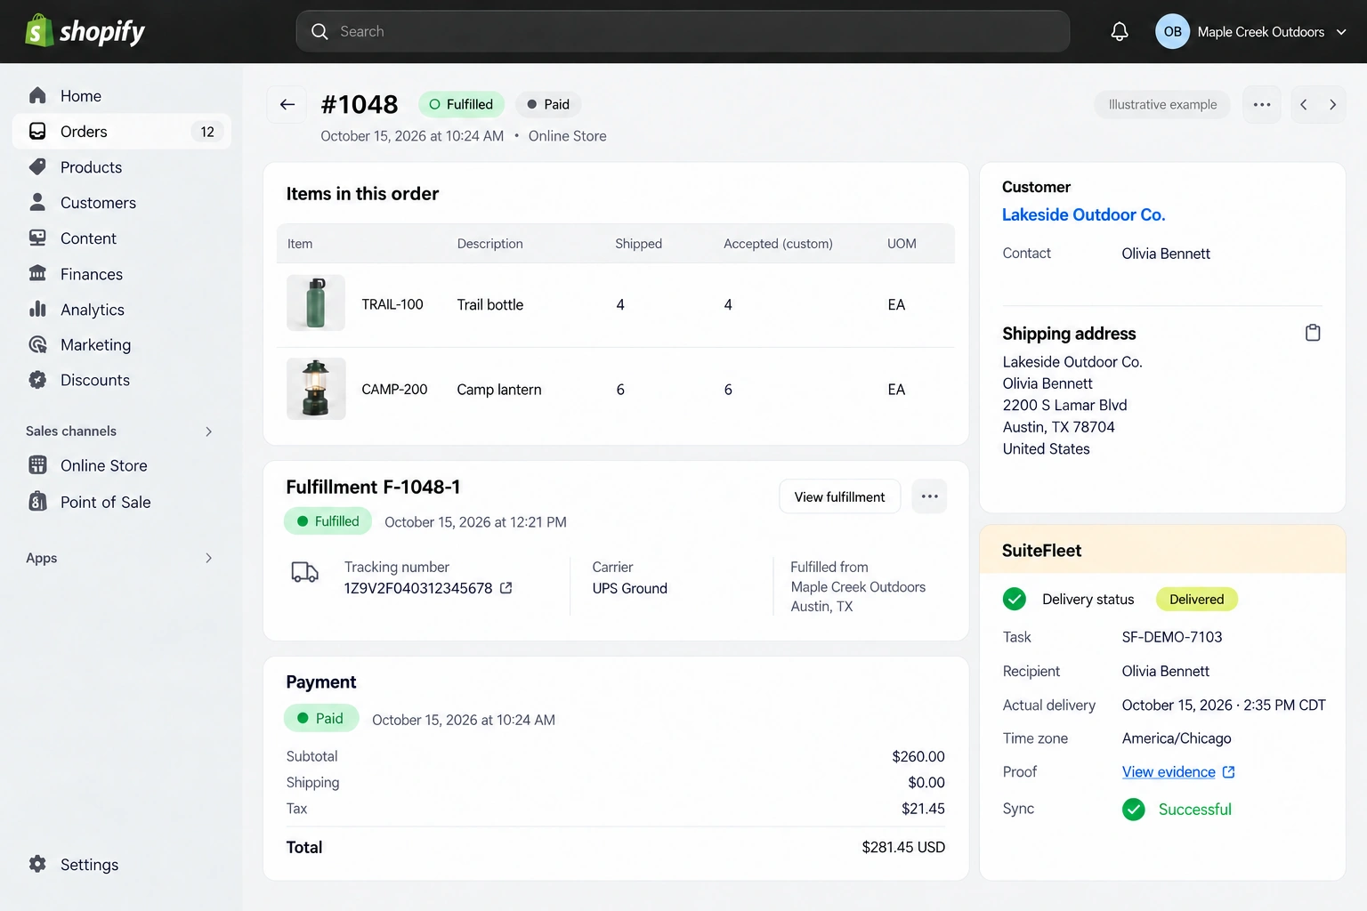Image resolution: width=1367 pixels, height=911 pixels.
Task: Click the Total $281.45 USD amount
Action: pyautogui.click(x=903, y=848)
